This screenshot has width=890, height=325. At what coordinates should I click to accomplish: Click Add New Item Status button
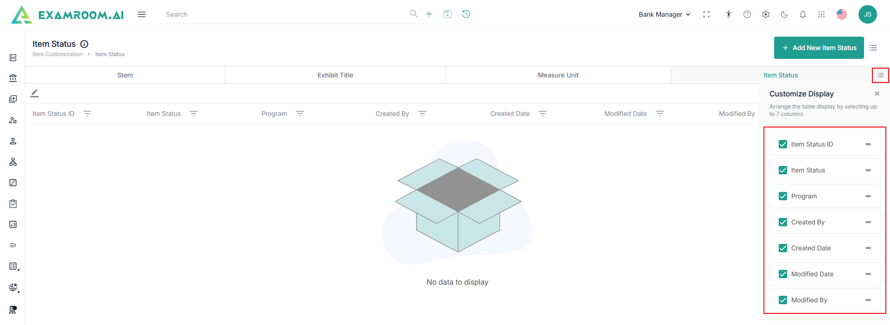[x=819, y=48]
